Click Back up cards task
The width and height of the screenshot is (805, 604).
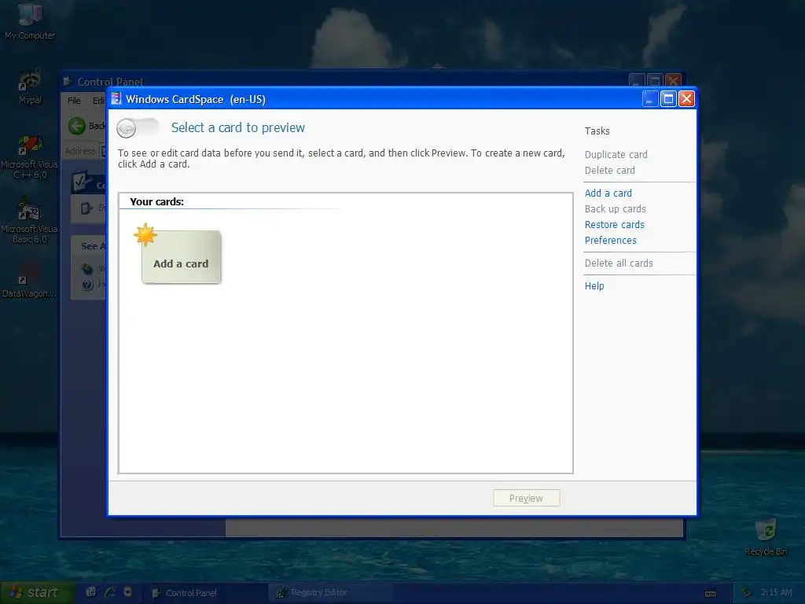[x=615, y=209]
